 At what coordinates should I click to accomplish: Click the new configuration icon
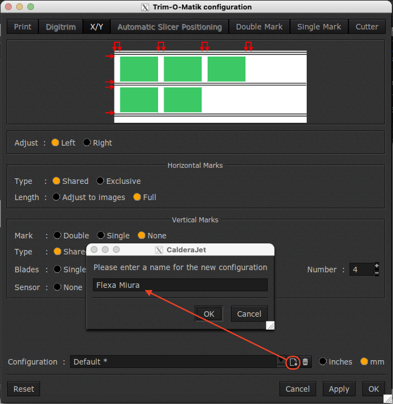click(293, 362)
